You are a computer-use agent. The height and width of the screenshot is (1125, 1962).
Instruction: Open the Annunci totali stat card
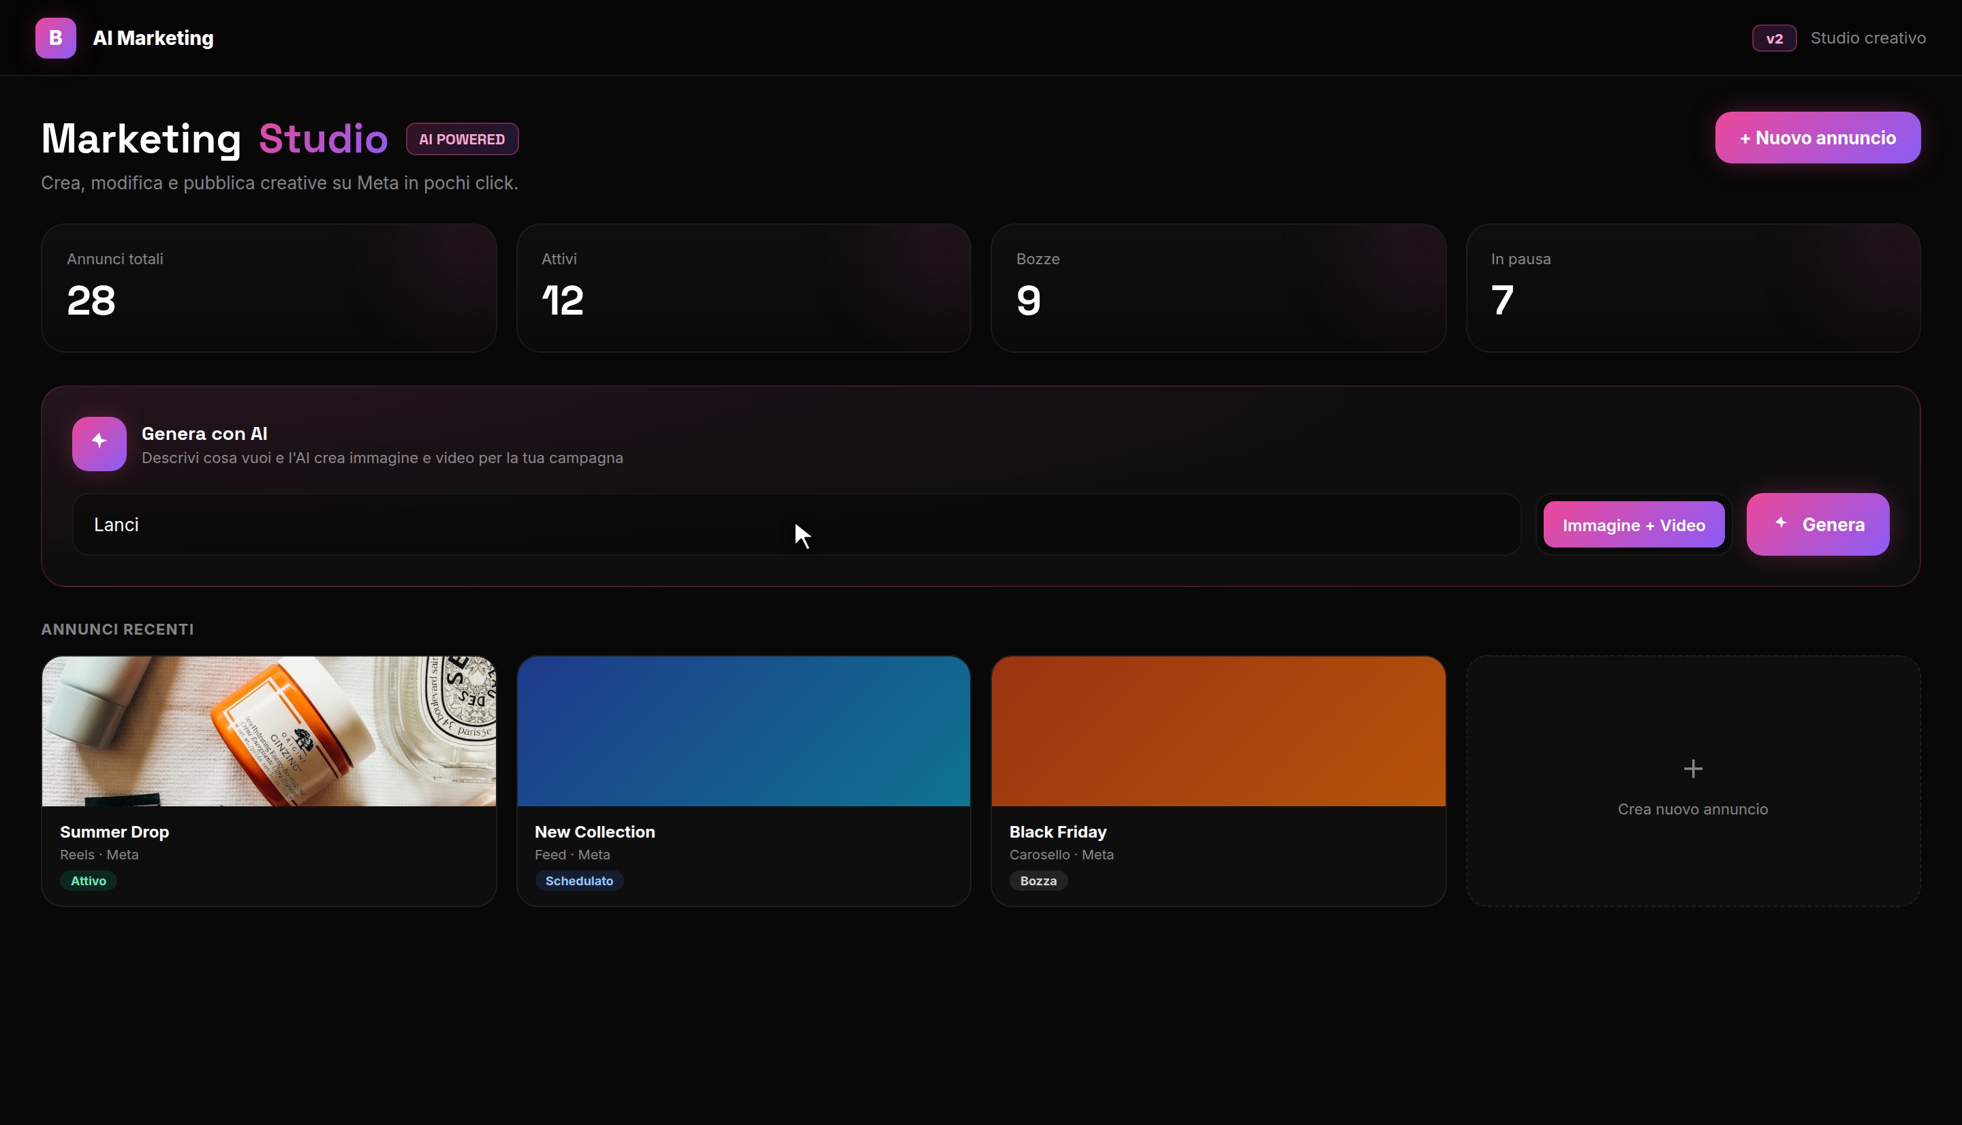pyautogui.click(x=269, y=288)
